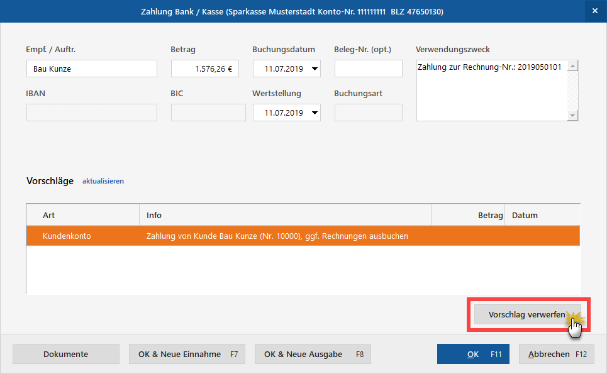The height and width of the screenshot is (374, 607).
Task: Click the Betrag column header
Action: pyautogui.click(x=468, y=215)
